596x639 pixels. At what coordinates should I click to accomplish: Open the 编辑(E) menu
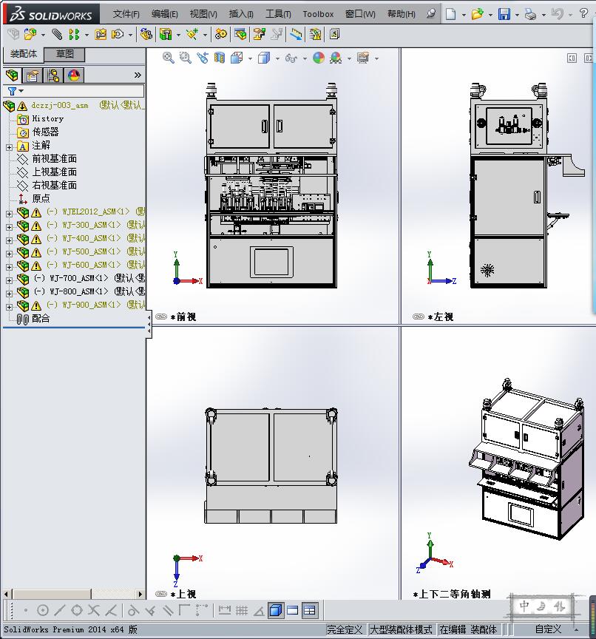[x=165, y=14]
